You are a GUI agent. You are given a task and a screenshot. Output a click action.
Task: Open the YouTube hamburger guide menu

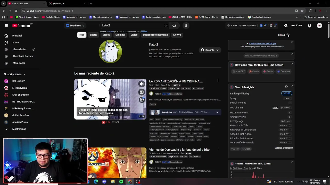click(6, 25)
